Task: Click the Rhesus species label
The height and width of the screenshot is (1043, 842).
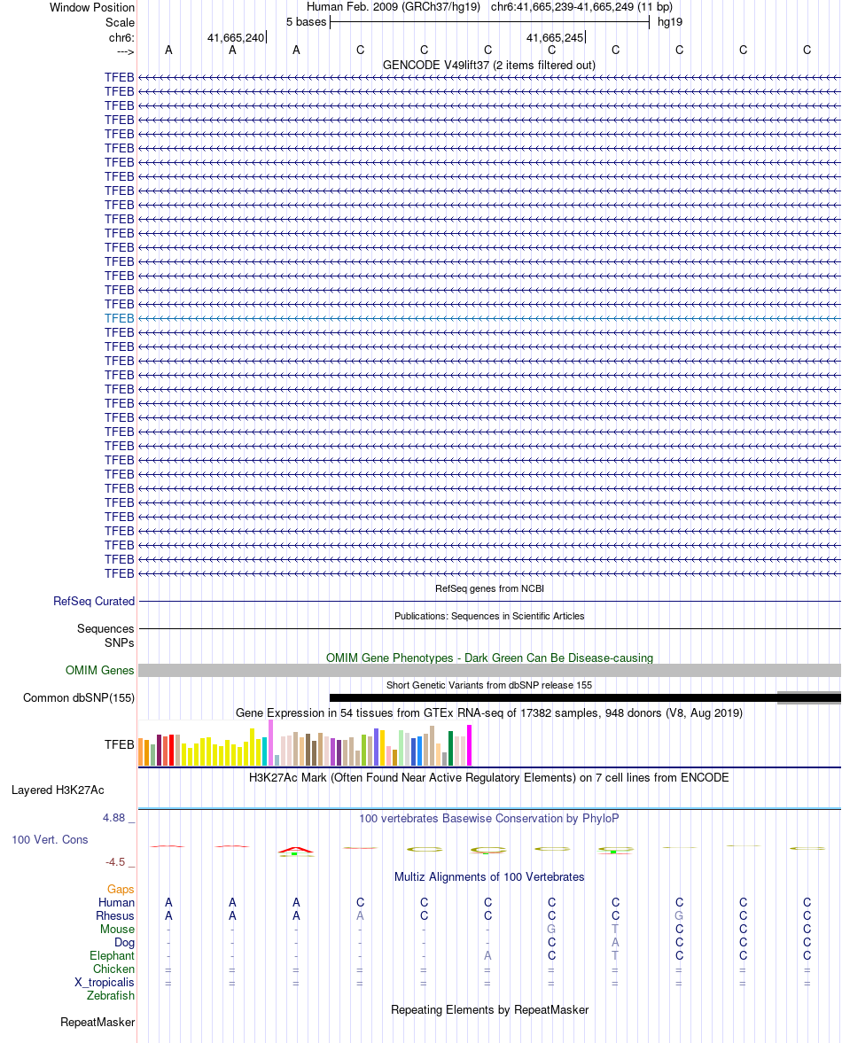Action: coord(115,916)
